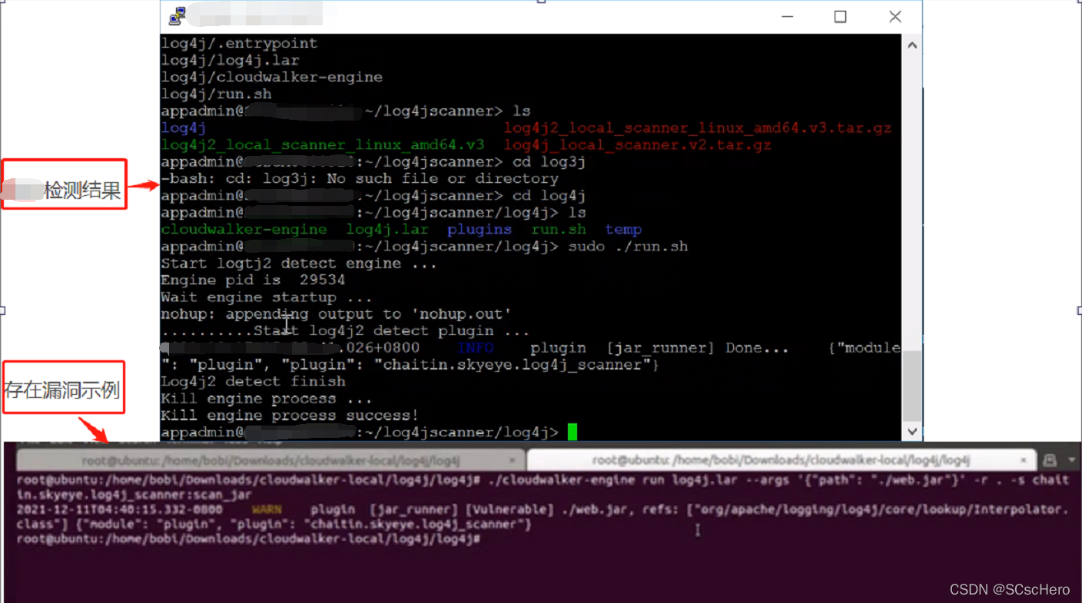The image size is (1082, 603).
Task: Click the right-middle image selection handle
Action: tap(1080, 310)
